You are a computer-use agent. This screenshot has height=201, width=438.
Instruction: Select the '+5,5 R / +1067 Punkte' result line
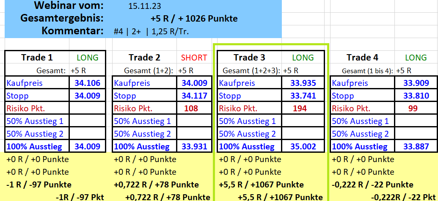tap(261, 185)
